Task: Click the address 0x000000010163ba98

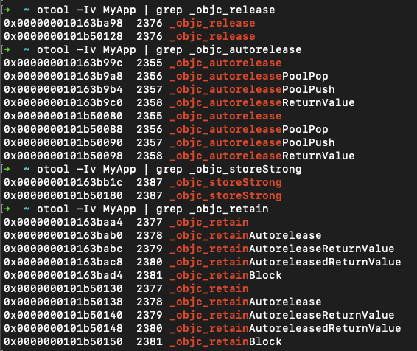Action: 63,23
